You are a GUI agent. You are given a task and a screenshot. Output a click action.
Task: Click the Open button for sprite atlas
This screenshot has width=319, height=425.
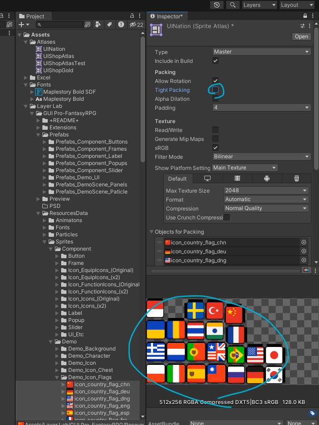(301, 37)
